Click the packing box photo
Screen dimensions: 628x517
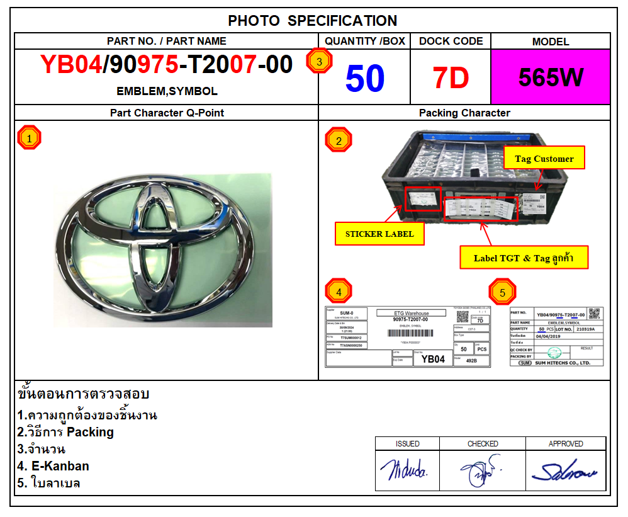point(474,177)
